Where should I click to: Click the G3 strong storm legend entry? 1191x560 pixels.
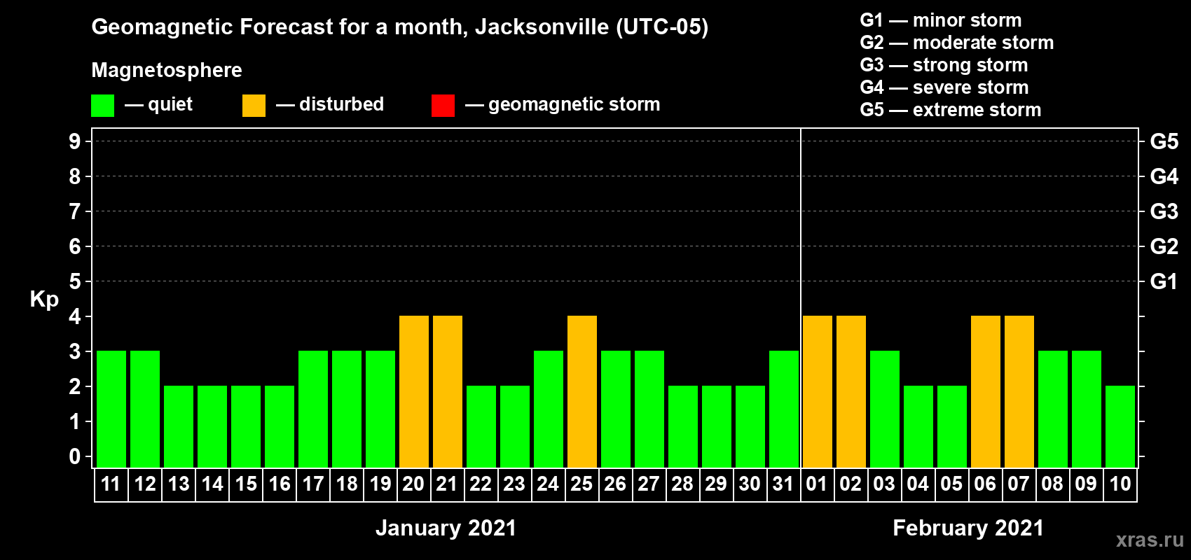(944, 65)
